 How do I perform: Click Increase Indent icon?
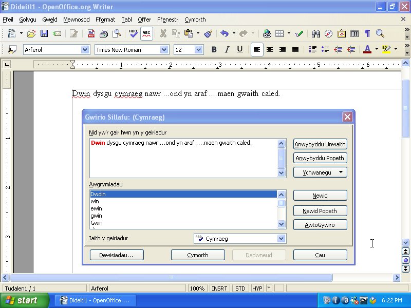(x=351, y=49)
